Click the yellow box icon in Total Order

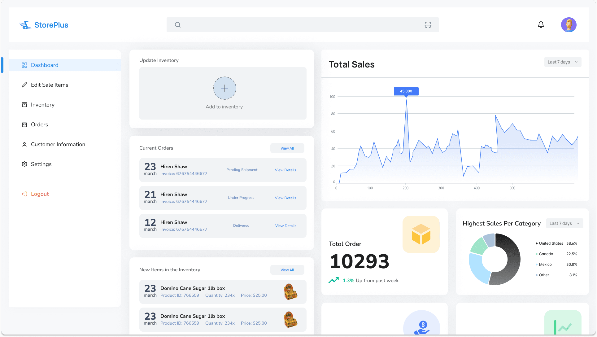(x=421, y=234)
